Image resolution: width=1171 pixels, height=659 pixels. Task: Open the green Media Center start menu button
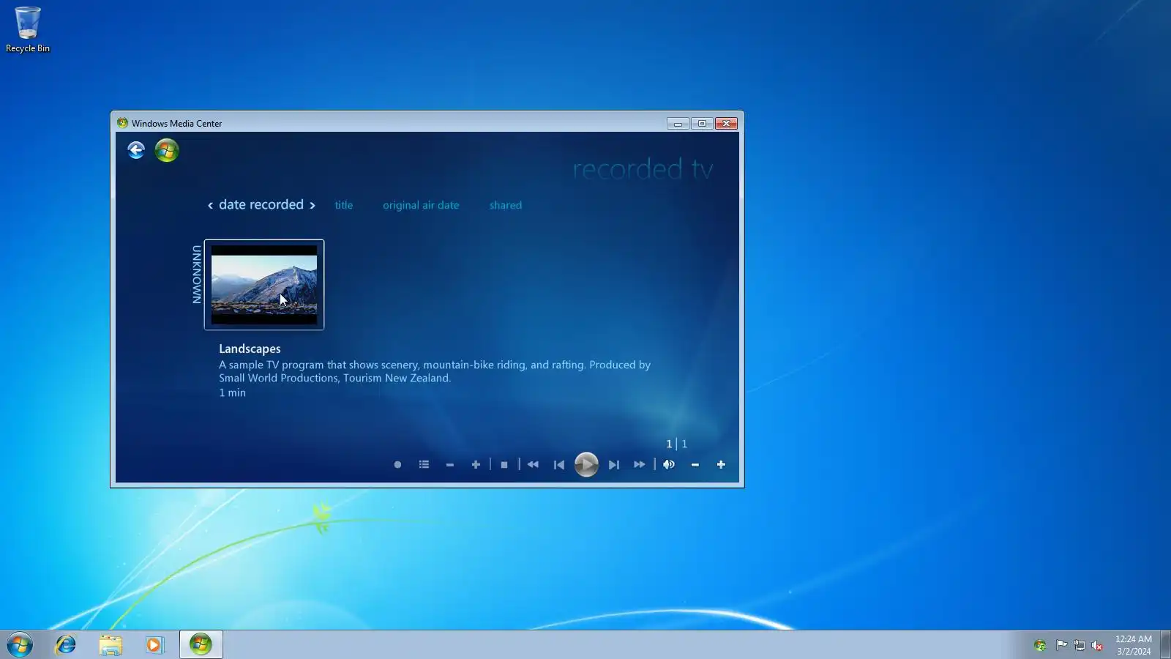point(167,150)
